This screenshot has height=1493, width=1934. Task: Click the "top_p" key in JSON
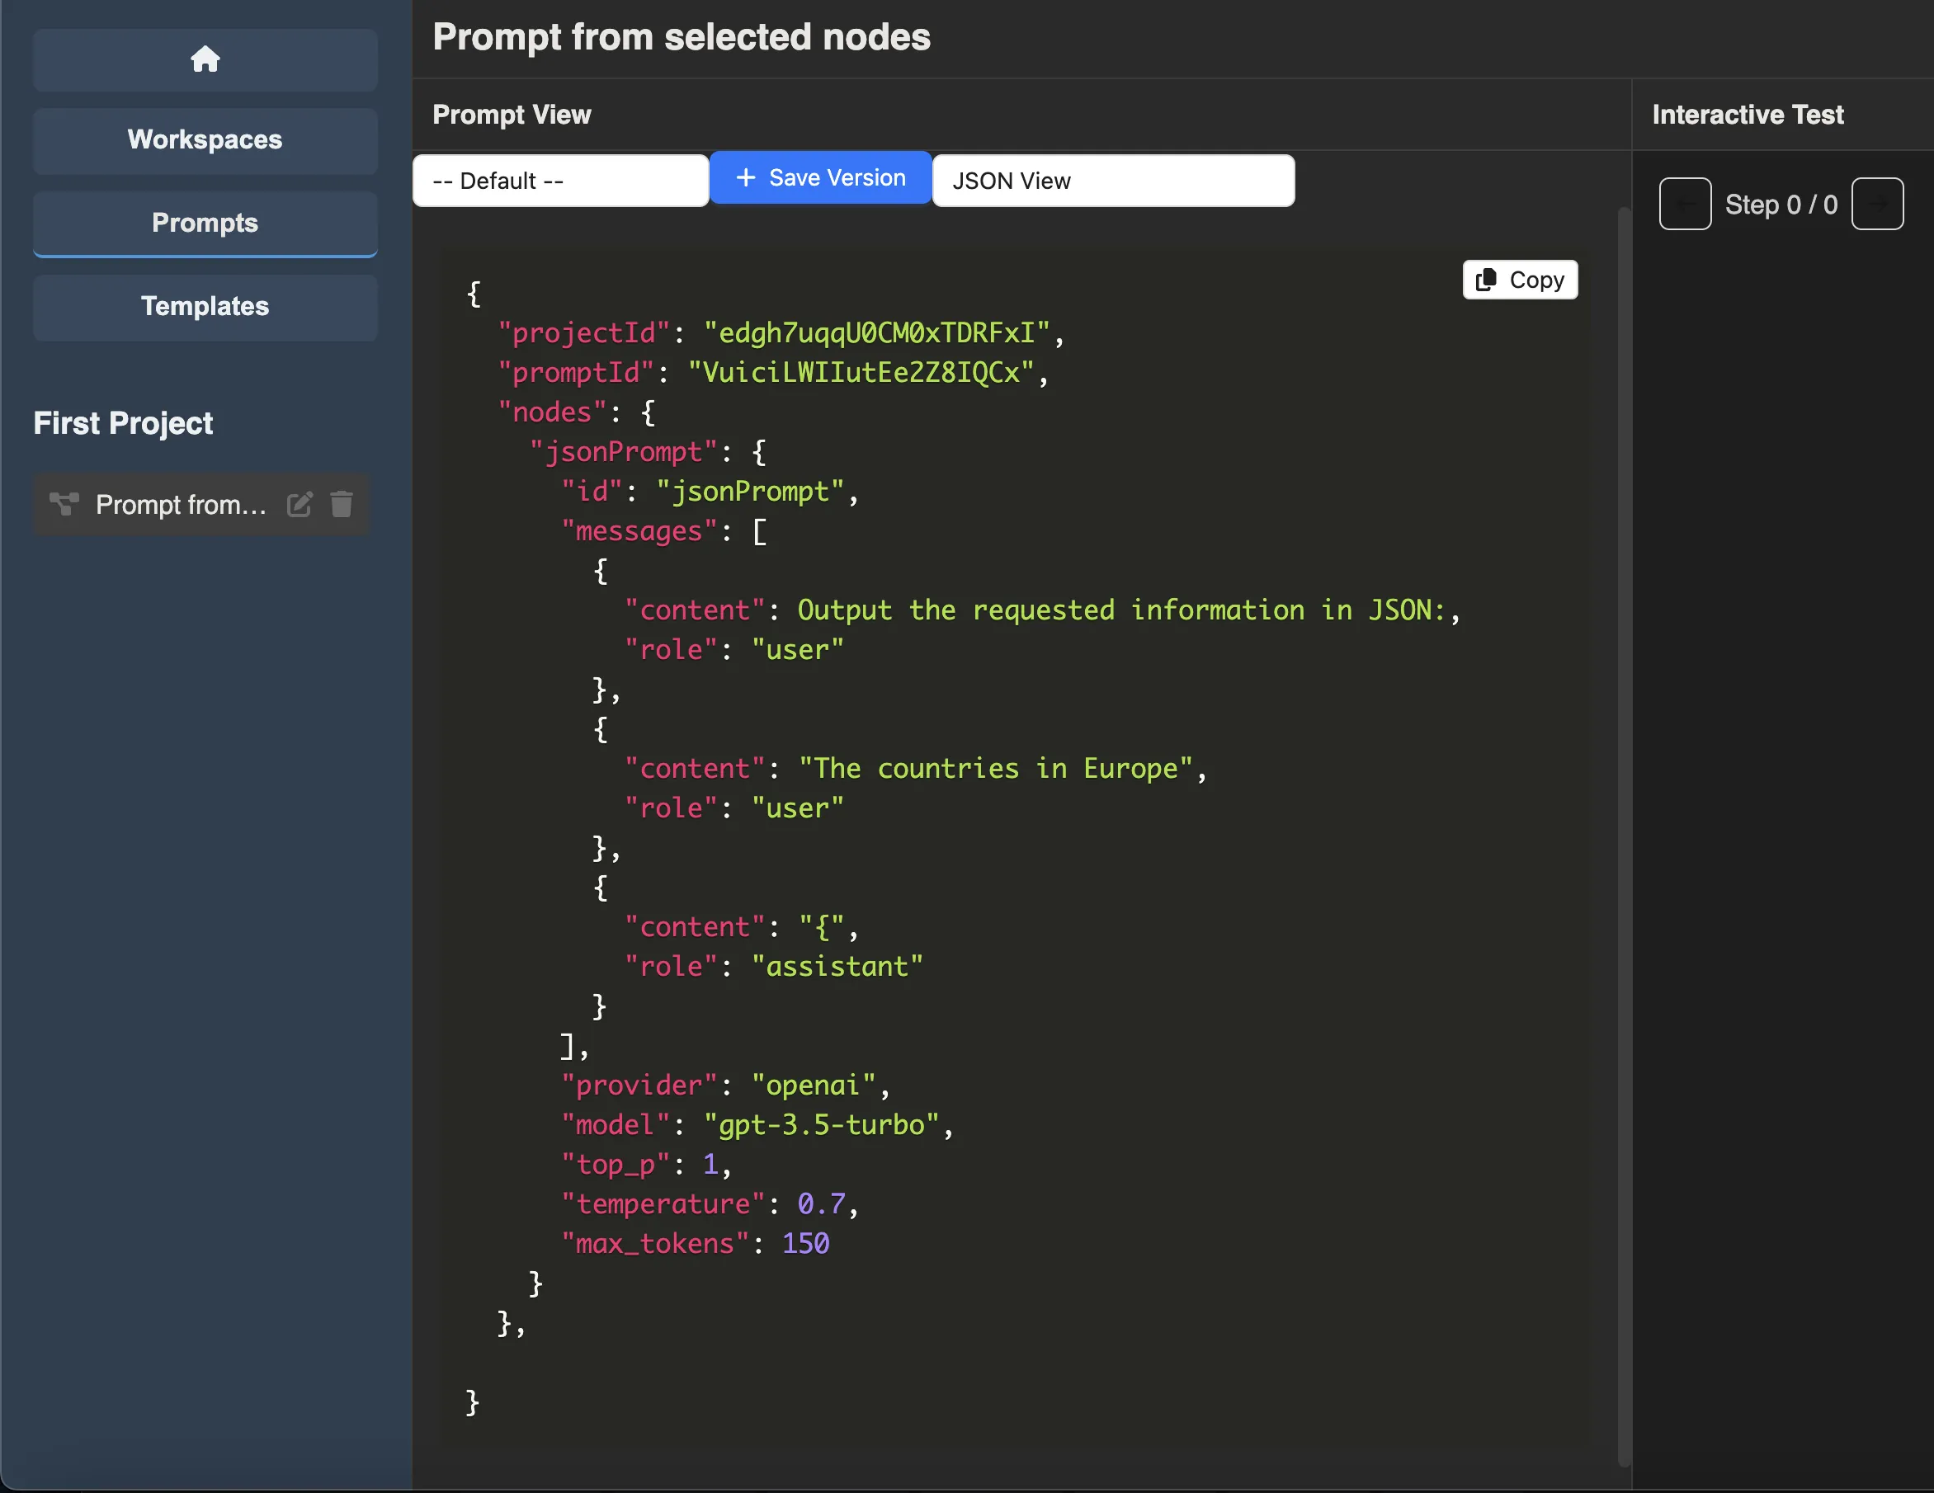coord(616,1165)
